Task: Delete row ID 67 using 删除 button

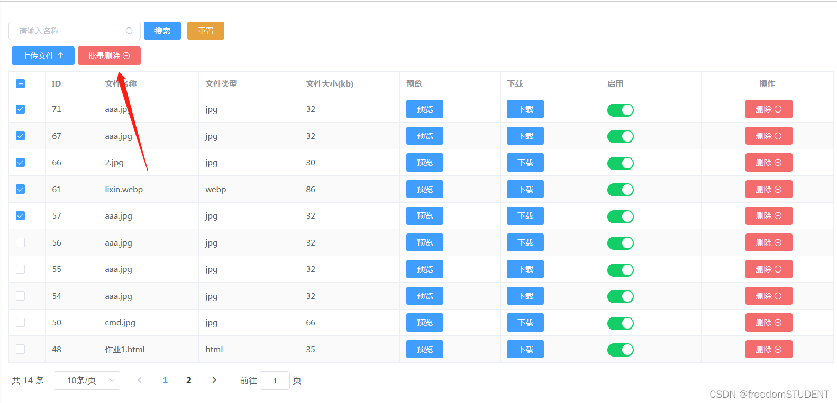Action: click(769, 136)
